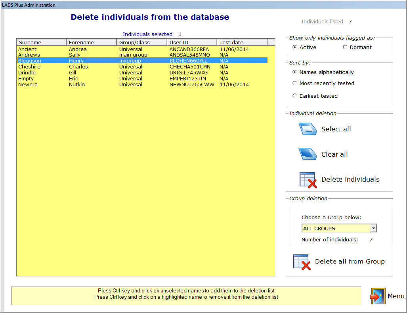Click Ancient's test date 11/06/2014
Viewport: 407px width, 313px height.
point(234,49)
